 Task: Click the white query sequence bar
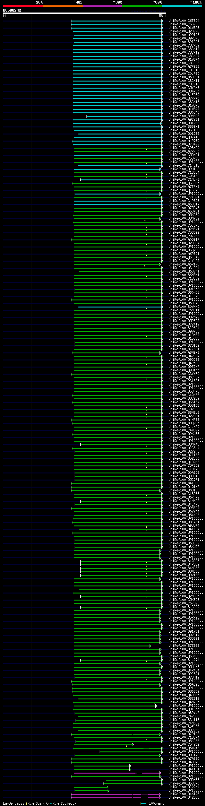click(x=84, y=13)
